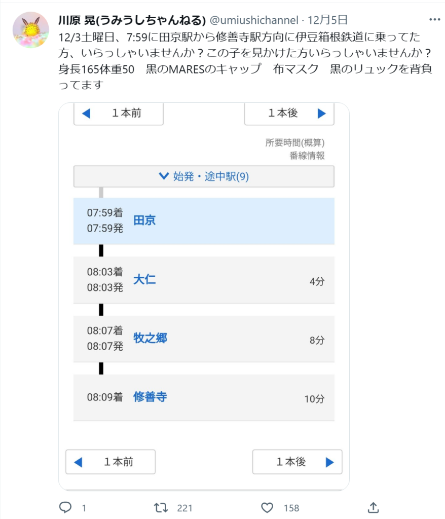Expand the 始発・途中駅(9) stations list
The height and width of the screenshot is (519, 445).
(x=204, y=176)
